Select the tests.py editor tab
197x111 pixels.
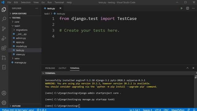[51, 8]
